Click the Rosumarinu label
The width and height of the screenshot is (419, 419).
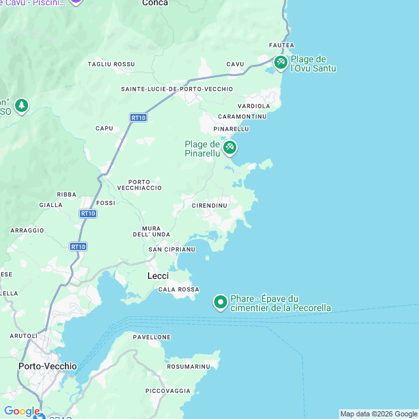[189, 367]
